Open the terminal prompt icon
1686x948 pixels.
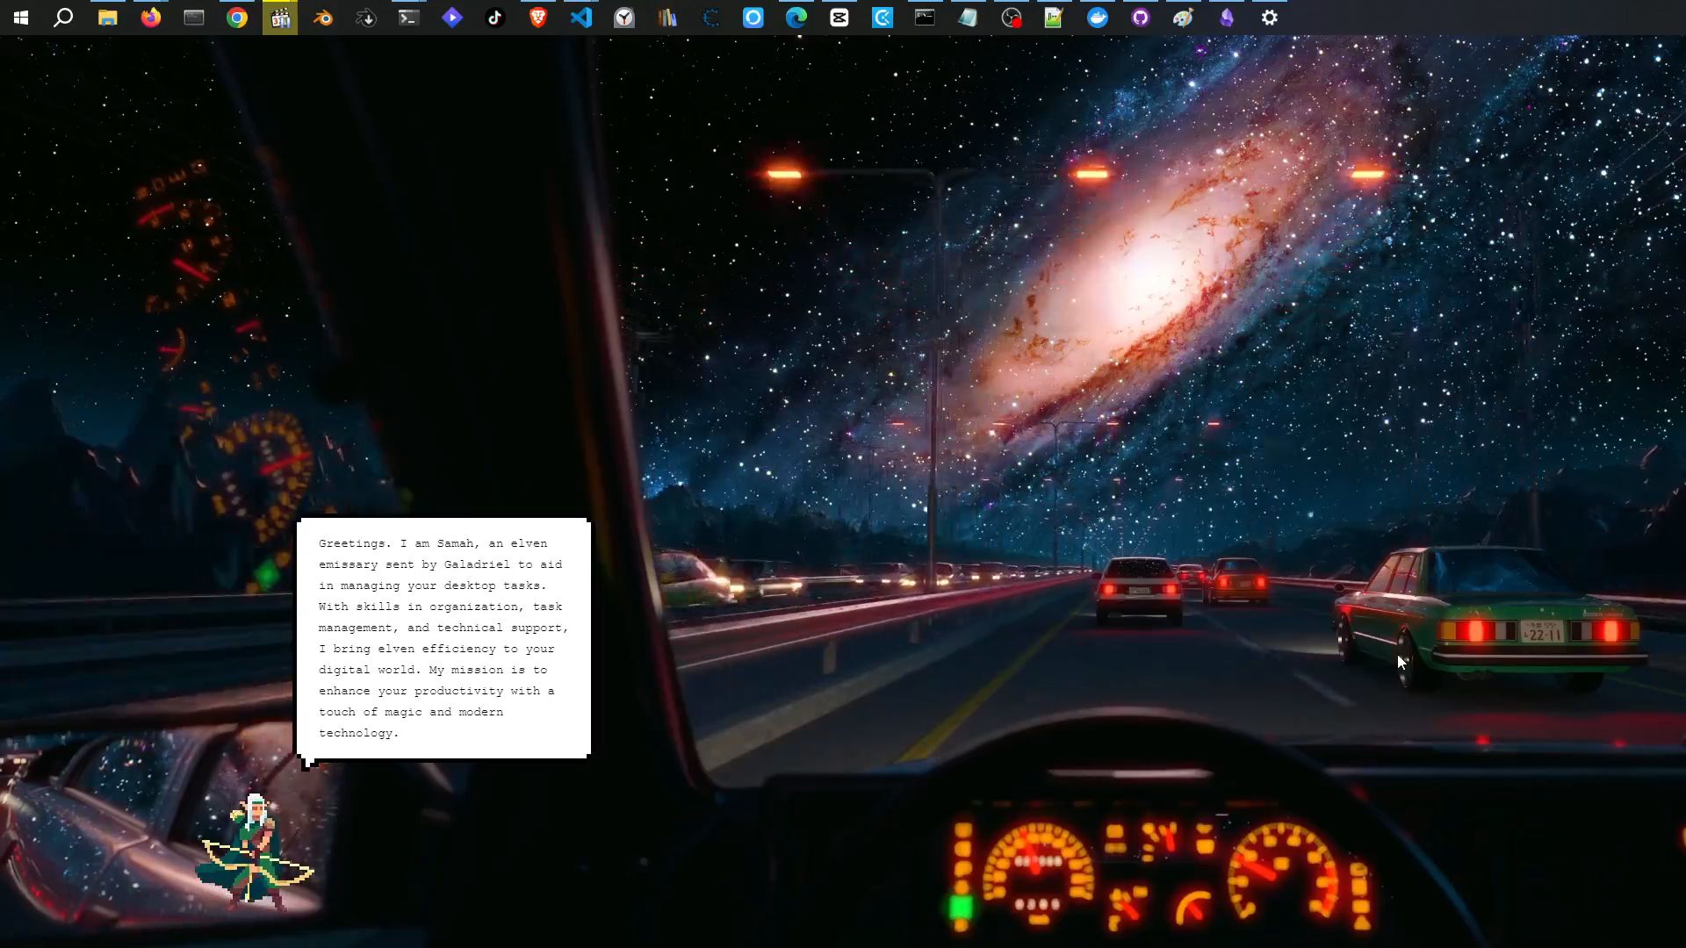[409, 18]
